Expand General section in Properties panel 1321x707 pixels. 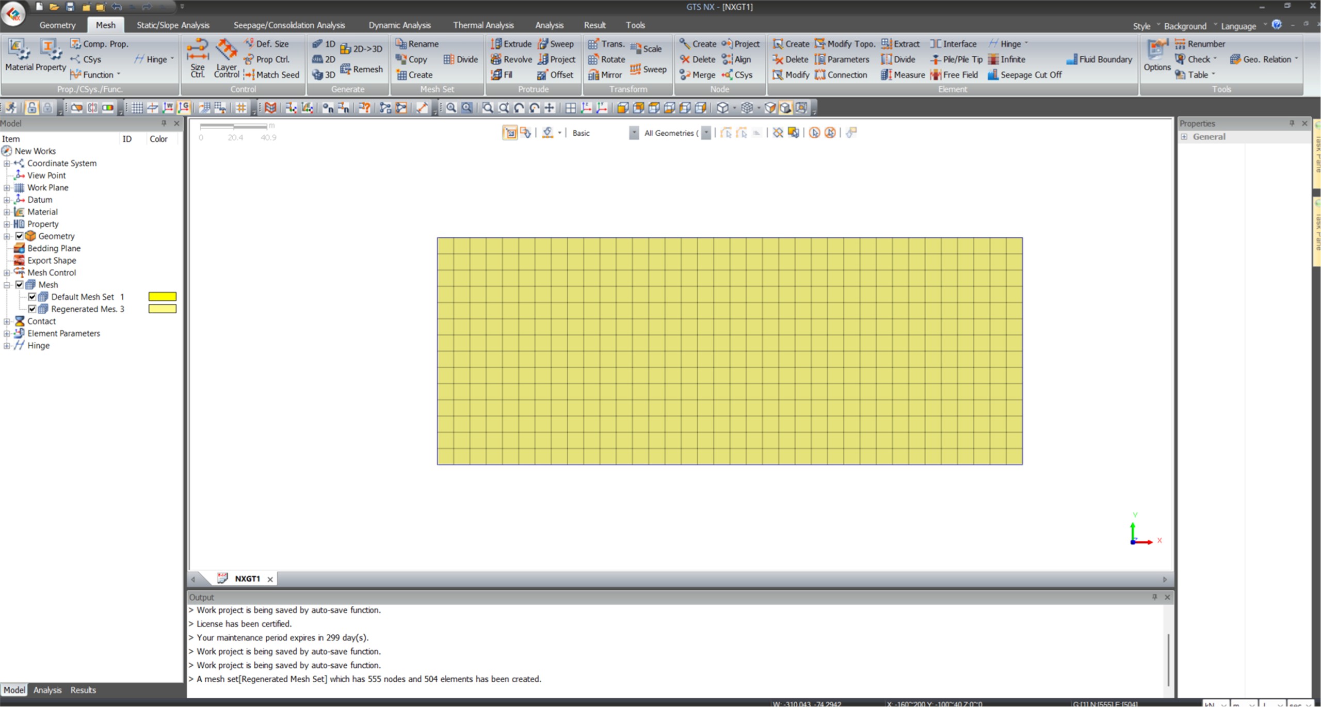point(1184,137)
